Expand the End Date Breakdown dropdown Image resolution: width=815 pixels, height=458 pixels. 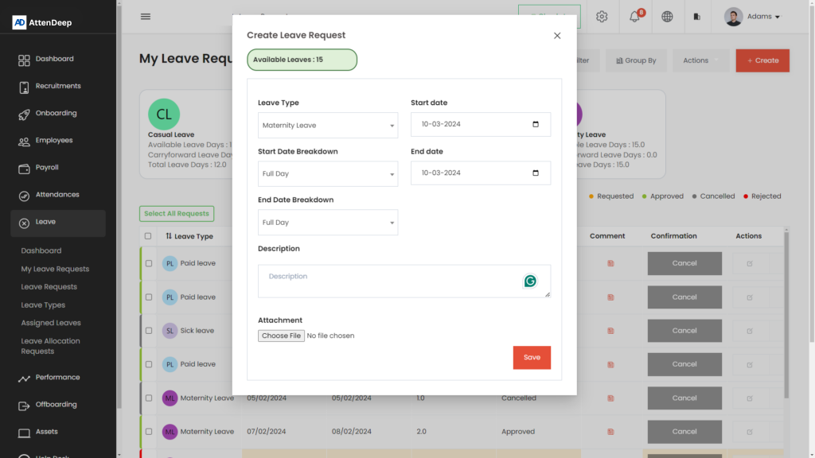pyautogui.click(x=328, y=223)
